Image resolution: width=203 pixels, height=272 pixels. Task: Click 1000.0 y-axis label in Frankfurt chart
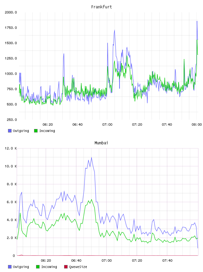point(11,74)
